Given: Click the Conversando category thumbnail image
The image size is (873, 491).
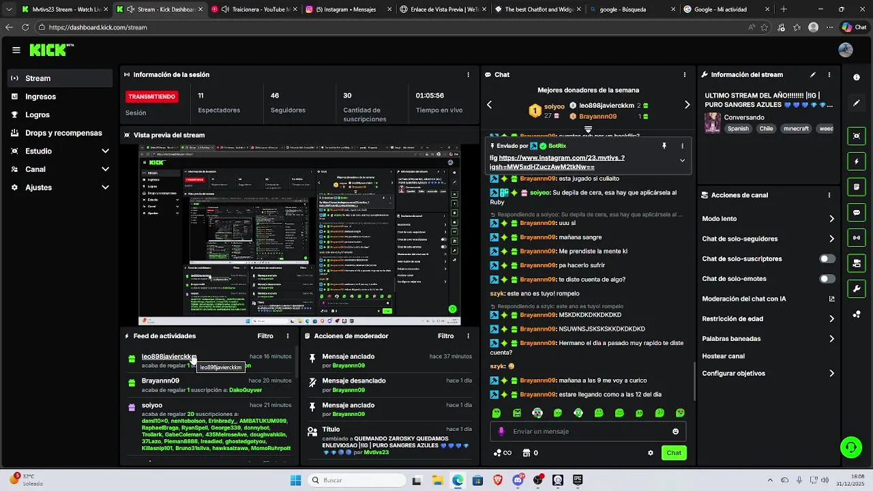Looking at the screenshot, I should click(x=713, y=123).
